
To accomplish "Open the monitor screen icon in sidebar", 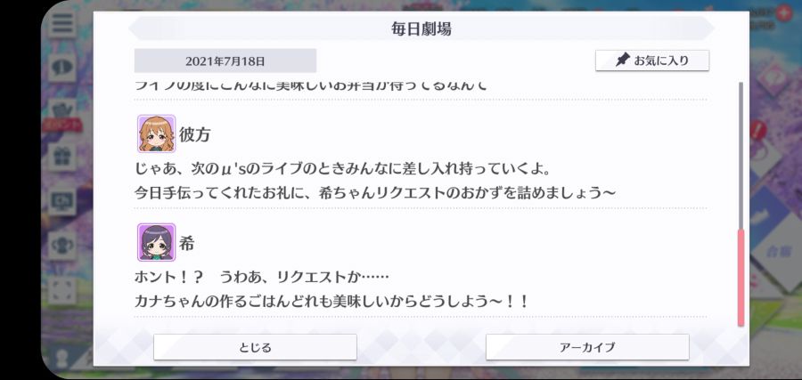I will click(62, 201).
